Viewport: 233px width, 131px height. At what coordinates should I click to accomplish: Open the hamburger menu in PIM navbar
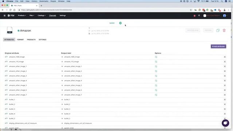[x=4, y=15]
